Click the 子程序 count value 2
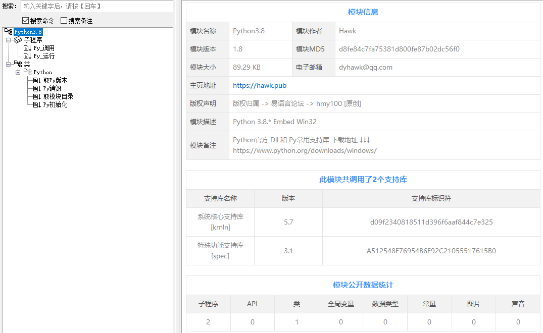This screenshot has height=333, width=543. tap(208, 322)
